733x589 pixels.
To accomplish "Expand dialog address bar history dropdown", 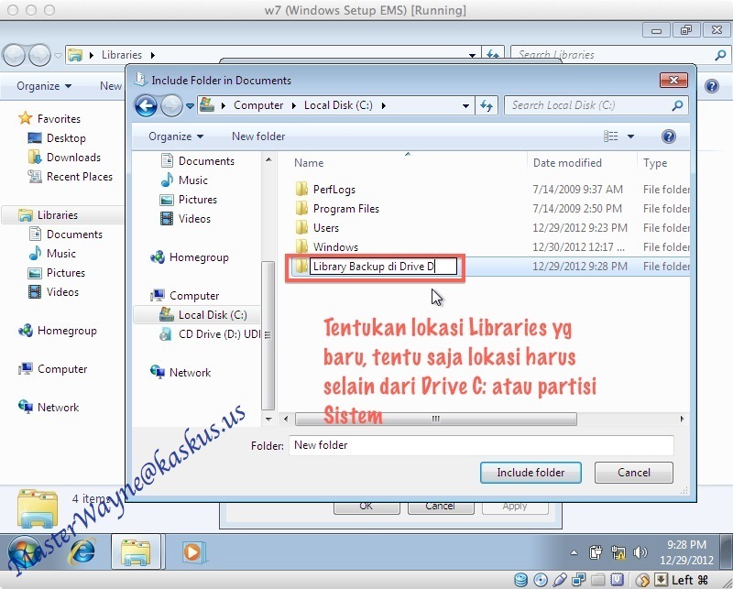I will [x=465, y=106].
